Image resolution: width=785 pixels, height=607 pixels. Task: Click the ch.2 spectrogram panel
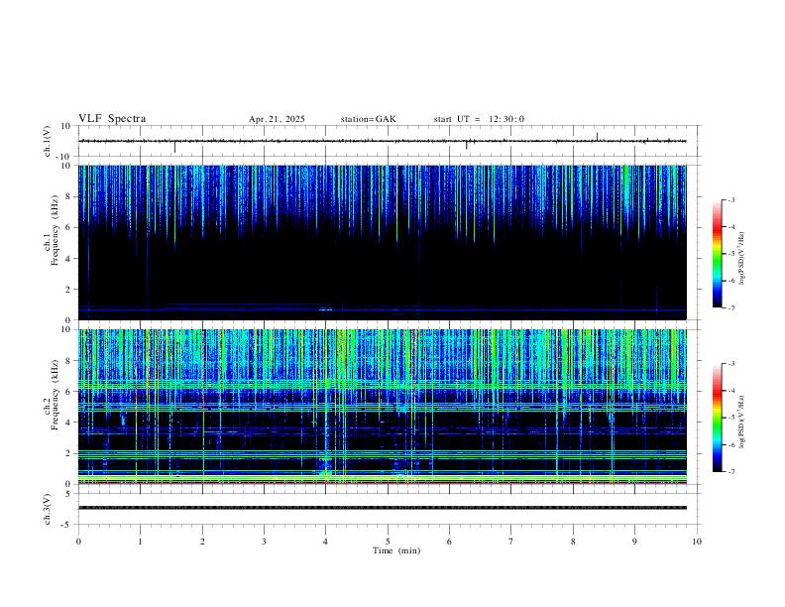[383, 407]
